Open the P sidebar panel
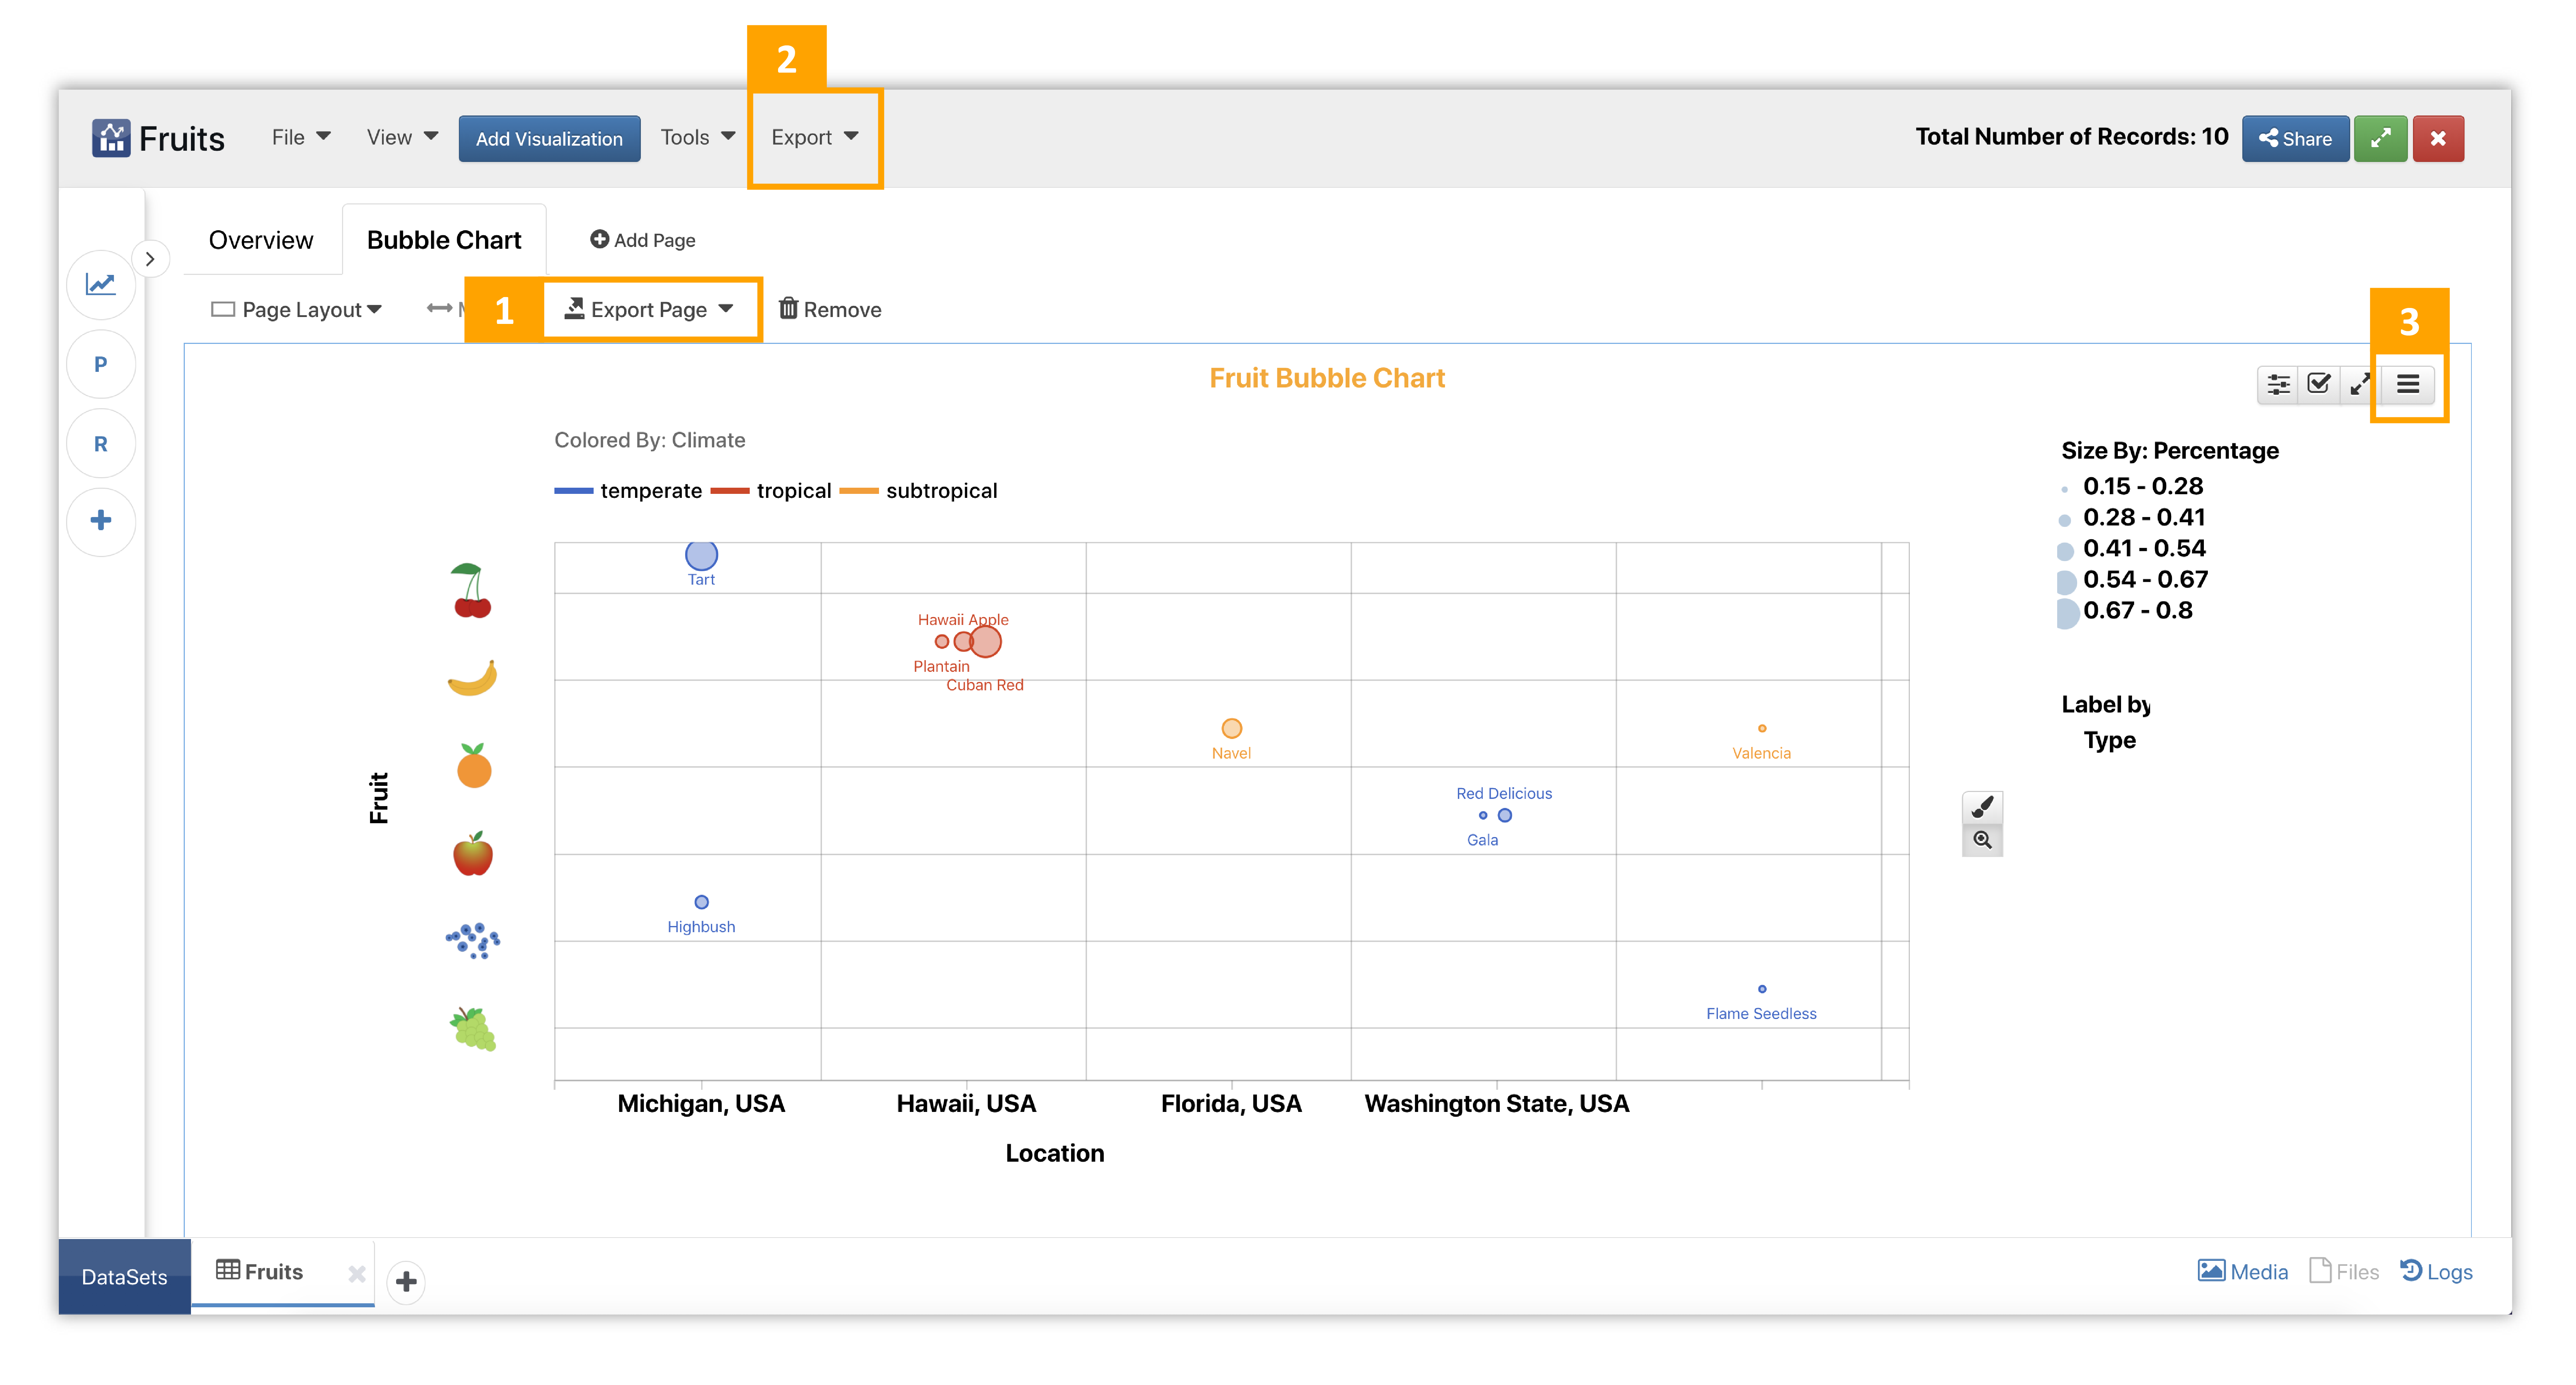2576x1385 pixels. 101,364
